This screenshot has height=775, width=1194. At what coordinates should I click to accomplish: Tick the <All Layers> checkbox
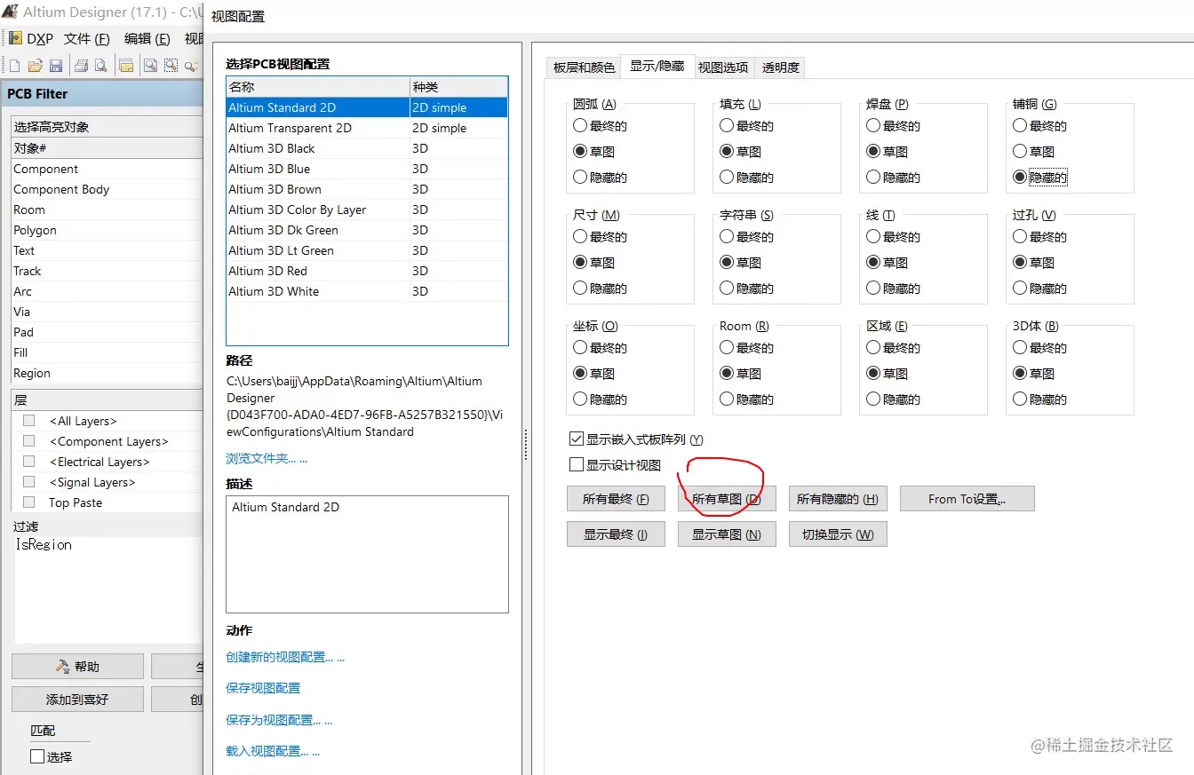pyautogui.click(x=29, y=421)
